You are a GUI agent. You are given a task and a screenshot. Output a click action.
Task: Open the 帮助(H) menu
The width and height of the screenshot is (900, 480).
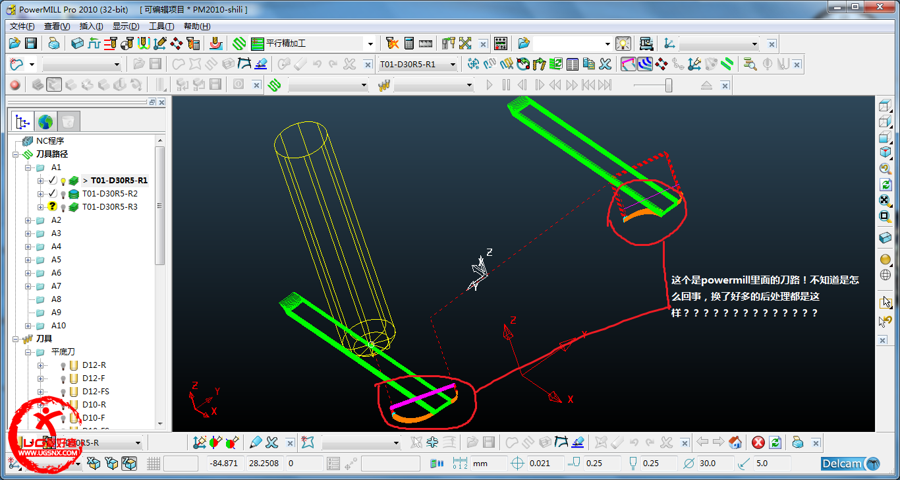(197, 26)
